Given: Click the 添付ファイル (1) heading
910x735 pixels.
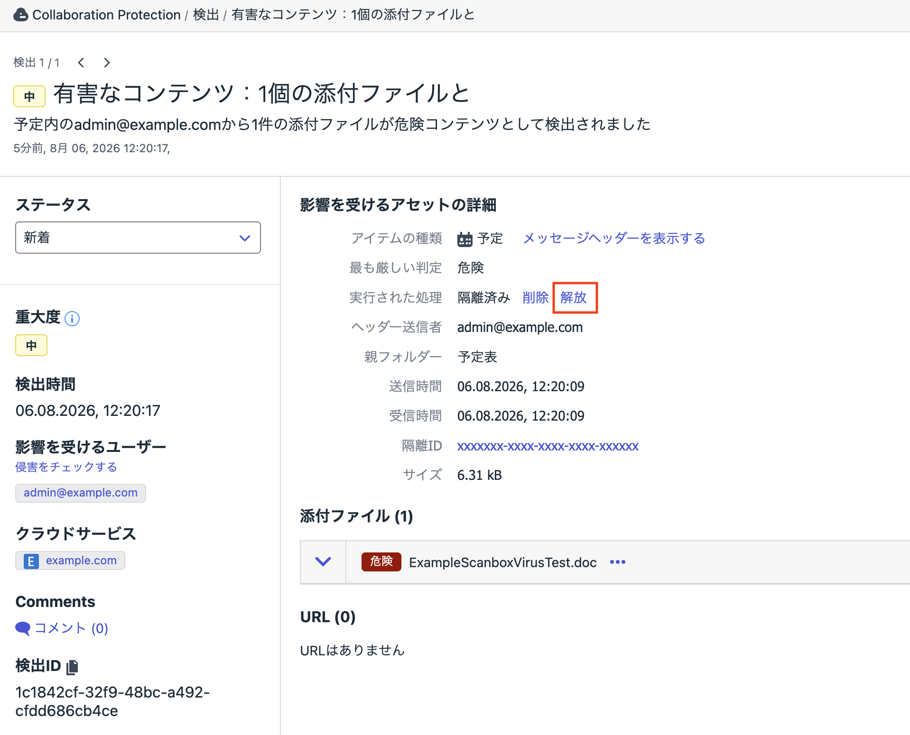Looking at the screenshot, I should click(x=356, y=516).
